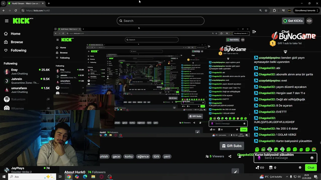Send message with Chat button
Viewport: 321px width, 180px height.
[311, 167]
